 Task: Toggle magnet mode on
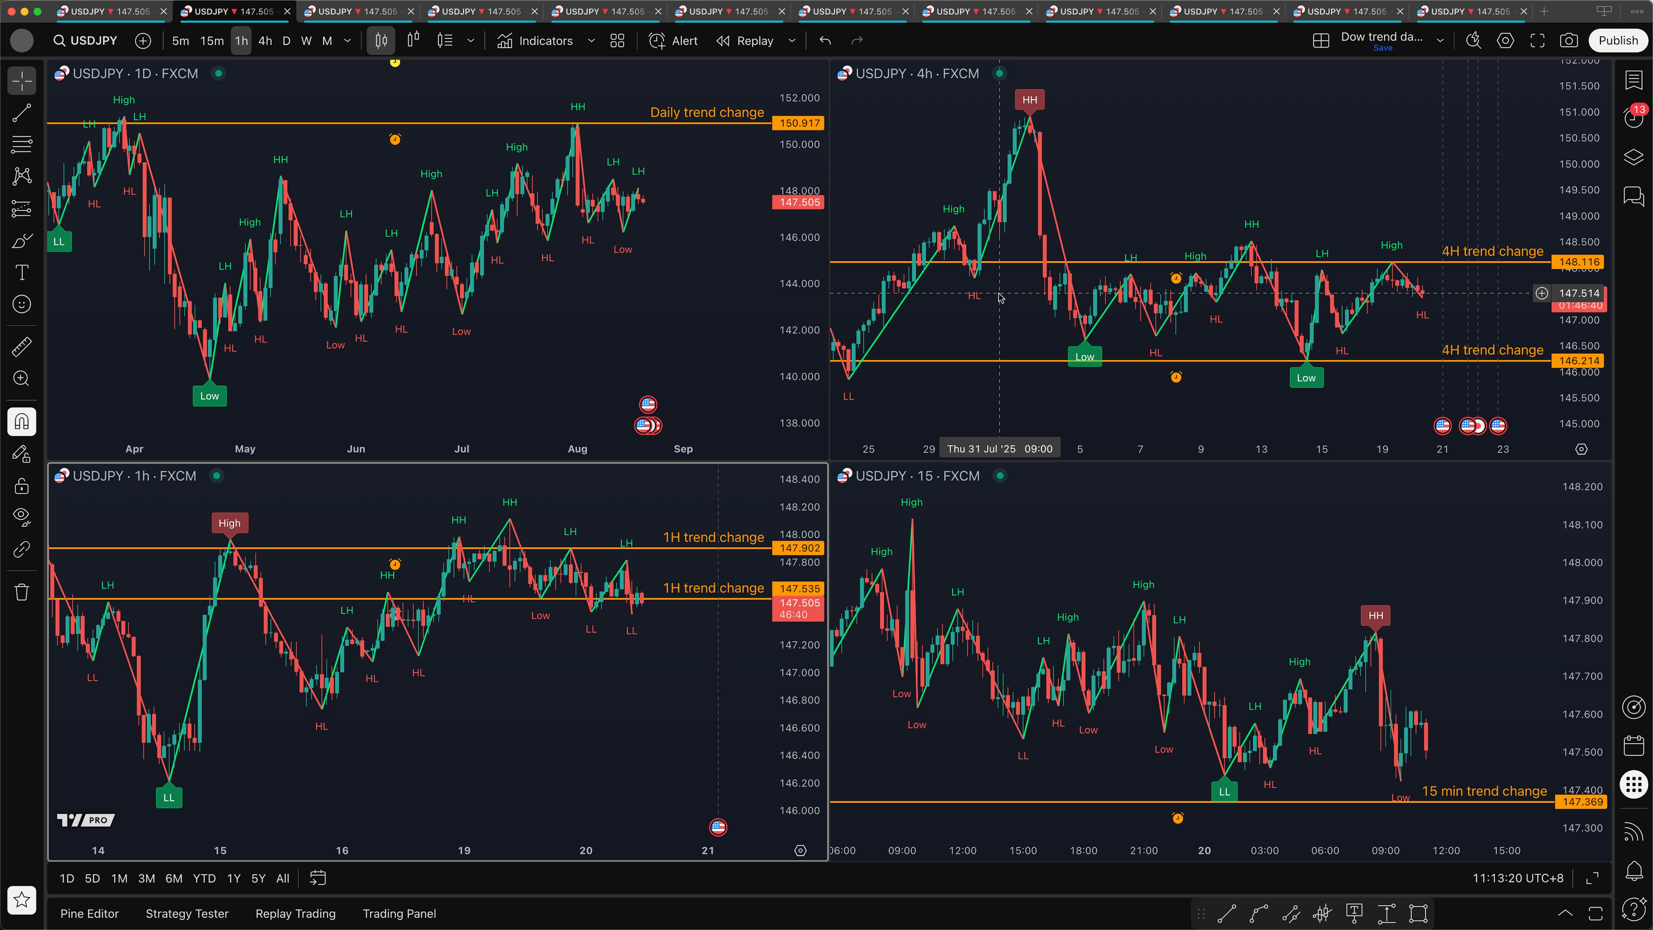click(x=22, y=422)
